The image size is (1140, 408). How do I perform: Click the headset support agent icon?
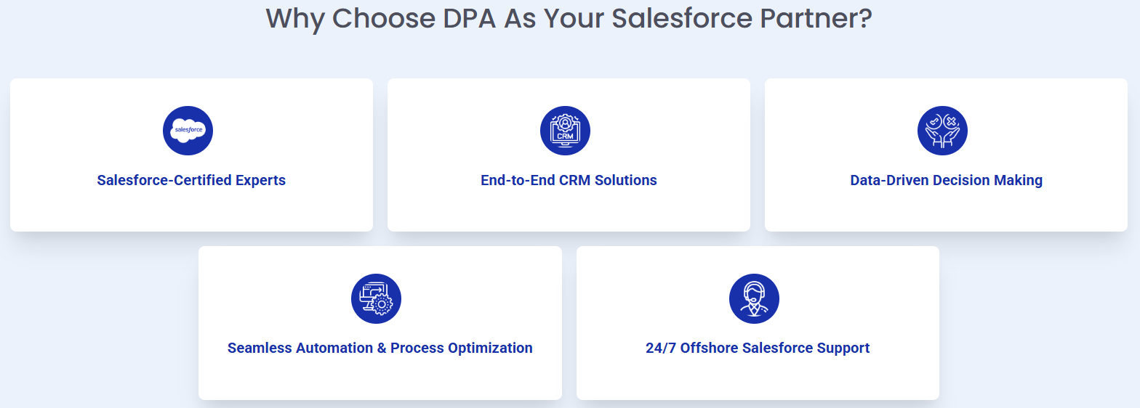point(754,298)
